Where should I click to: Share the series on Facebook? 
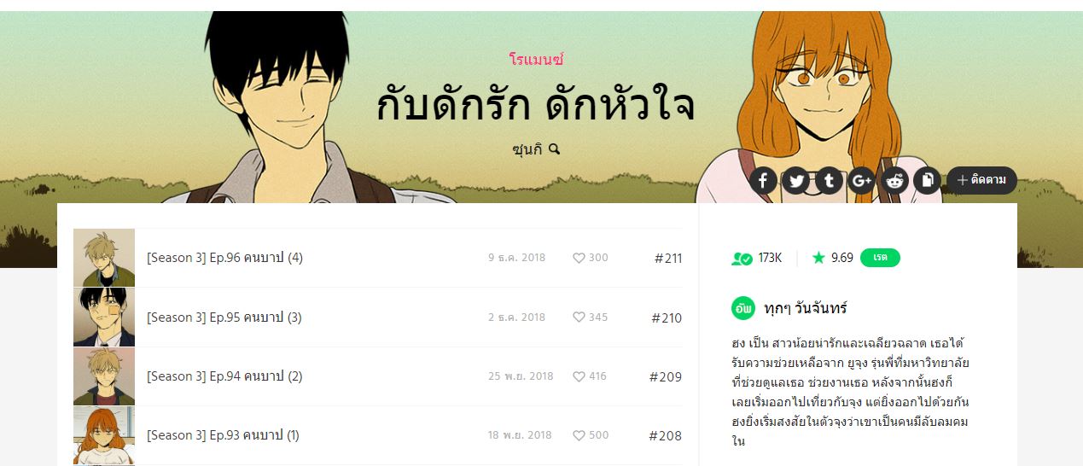(x=762, y=180)
